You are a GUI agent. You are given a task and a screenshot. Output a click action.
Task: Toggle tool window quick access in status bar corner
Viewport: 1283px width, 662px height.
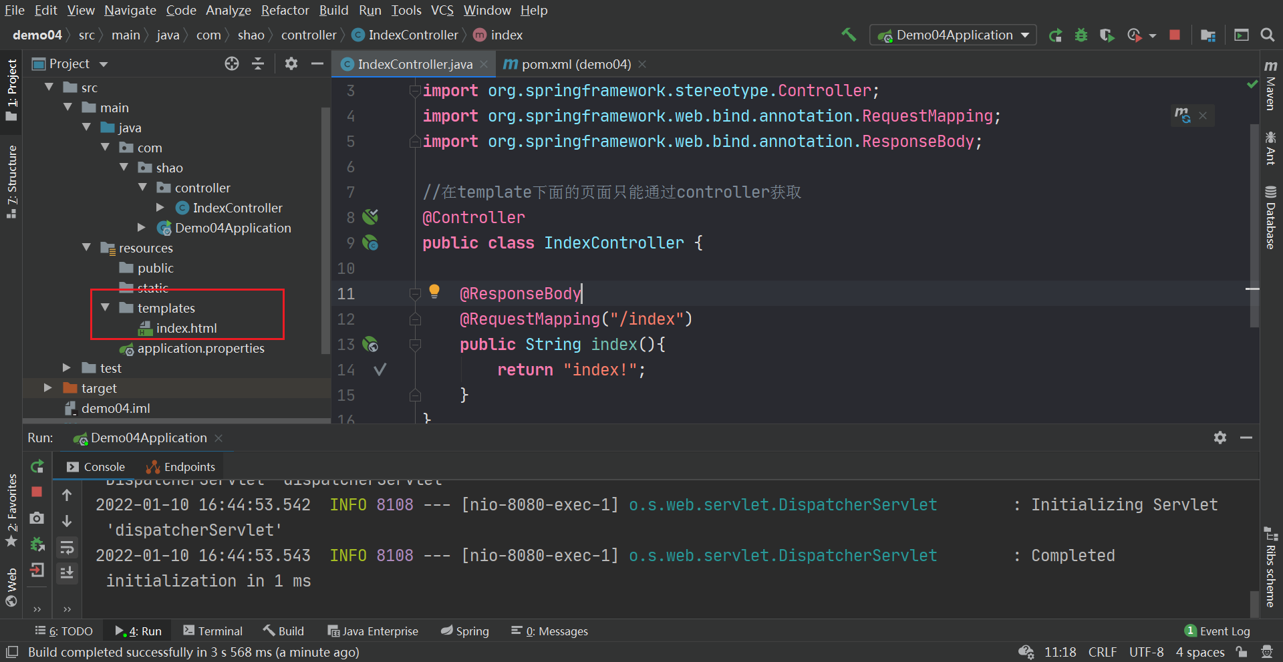tap(12, 652)
